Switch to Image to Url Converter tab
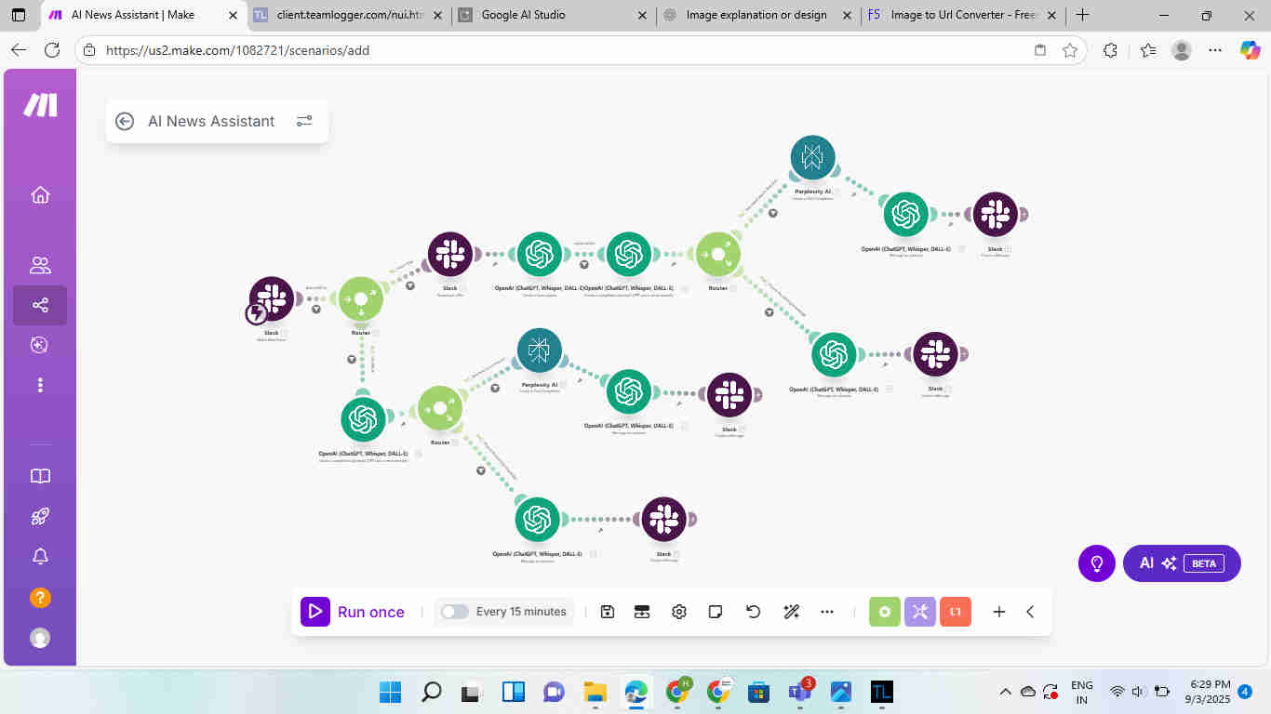The width and height of the screenshot is (1271, 714). [962, 15]
